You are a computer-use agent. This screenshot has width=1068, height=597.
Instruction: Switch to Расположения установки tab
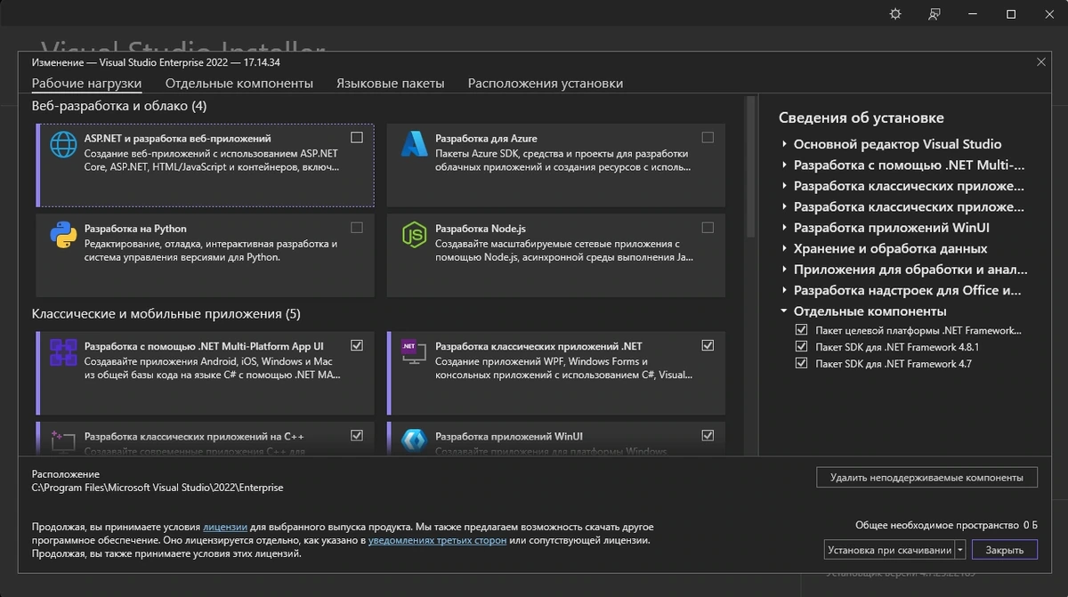coord(546,84)
